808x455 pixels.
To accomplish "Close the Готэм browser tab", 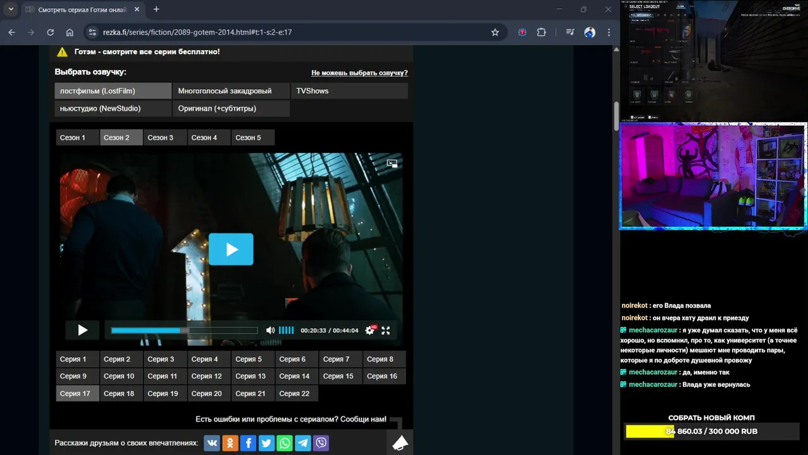I will point(137,9).
